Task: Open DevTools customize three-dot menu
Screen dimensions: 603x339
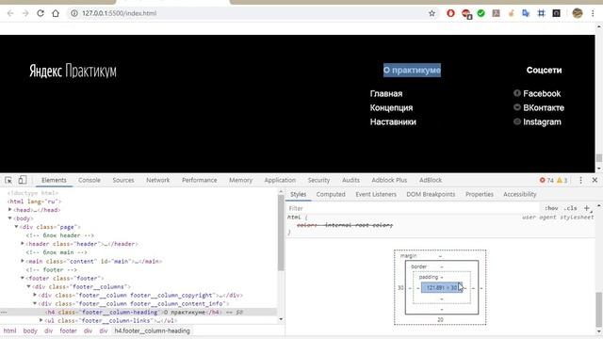Action: pos(580,180)
